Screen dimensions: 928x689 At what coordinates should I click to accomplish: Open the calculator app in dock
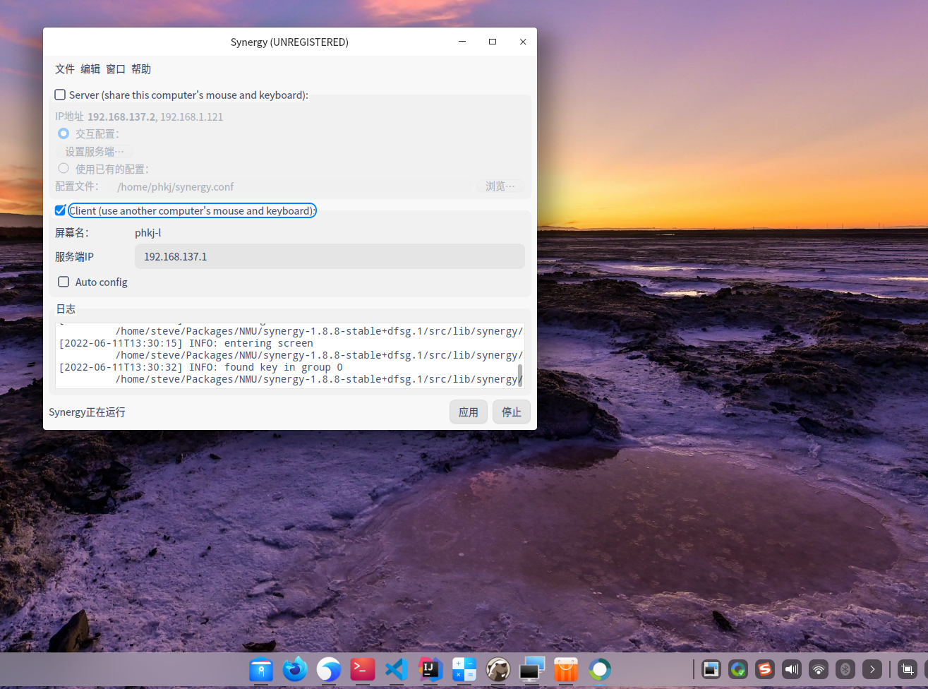click(x=464, y=669)
